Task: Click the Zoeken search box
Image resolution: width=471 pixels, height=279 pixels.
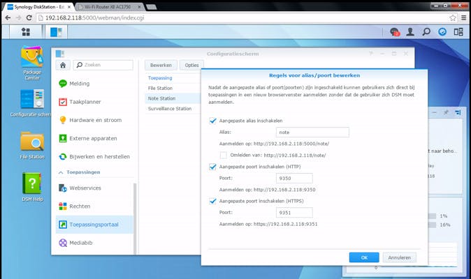Action: tap(103, 65)
